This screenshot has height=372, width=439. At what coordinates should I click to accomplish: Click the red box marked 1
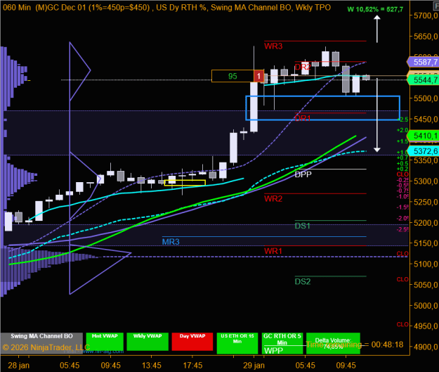click(258, 76)
